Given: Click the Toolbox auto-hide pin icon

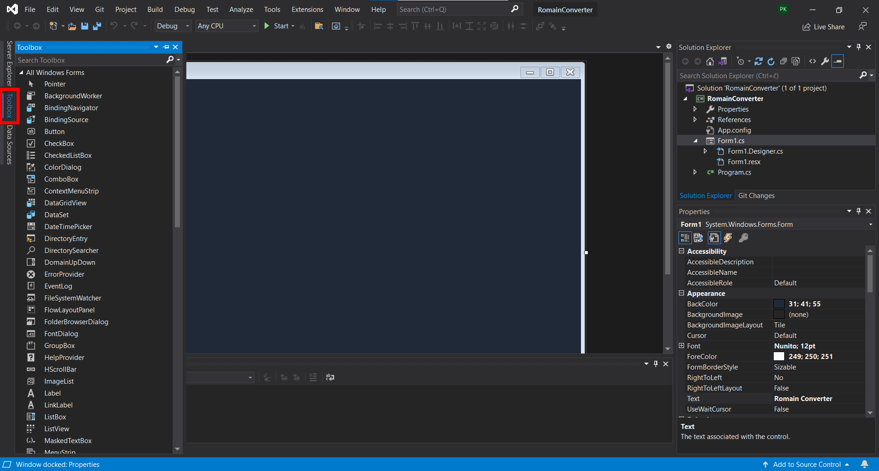Looking at the screenshot, I should pos(166,47).
